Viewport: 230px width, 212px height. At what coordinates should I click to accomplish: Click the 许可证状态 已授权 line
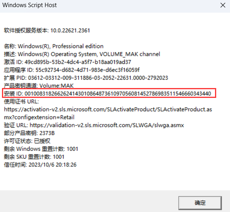(27, 141)
